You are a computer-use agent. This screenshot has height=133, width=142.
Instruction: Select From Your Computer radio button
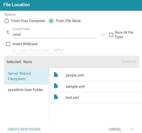7,21
